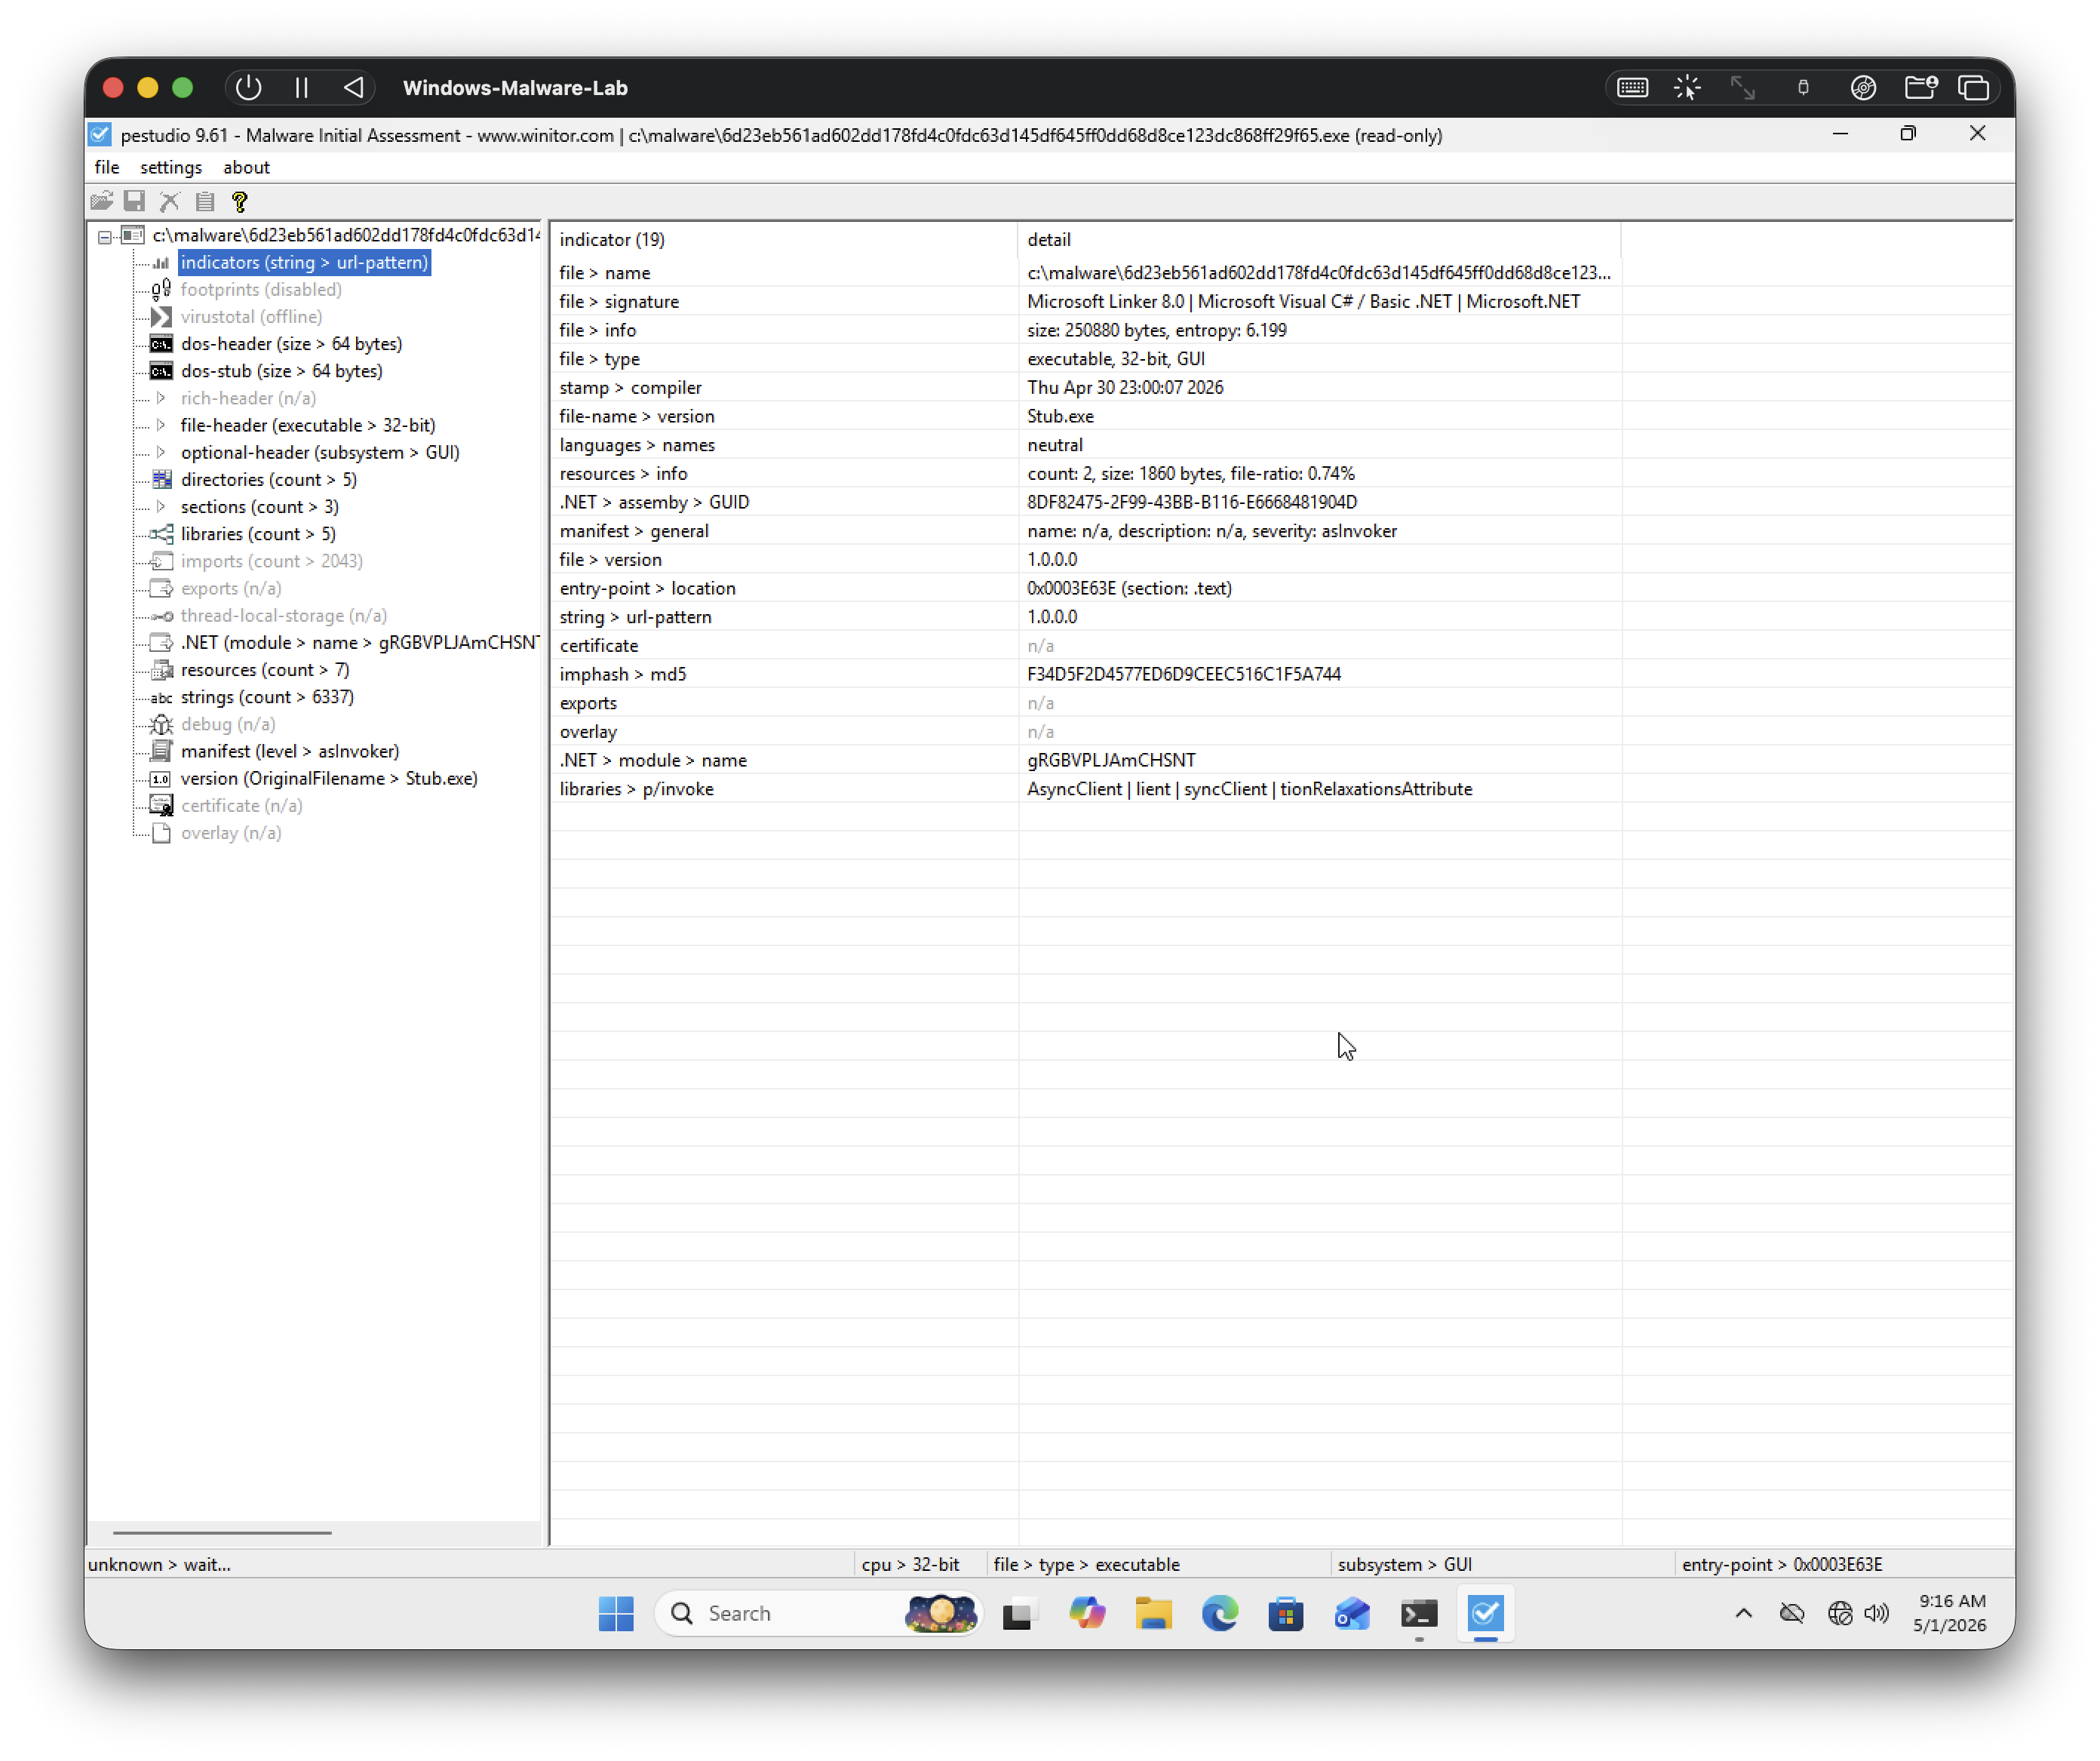Screen dimensions: 2100x1761
Task: Click the close file (X) toolbar icon
Action: (170, 201)
